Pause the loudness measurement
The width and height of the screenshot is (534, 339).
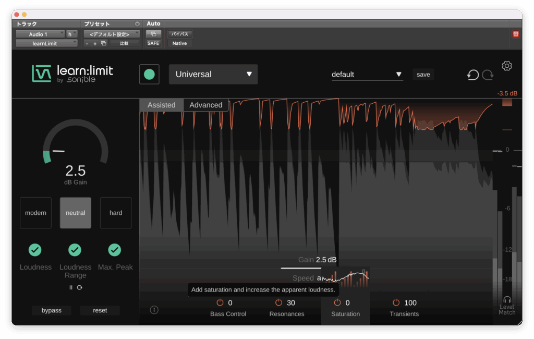pos(71,287)
